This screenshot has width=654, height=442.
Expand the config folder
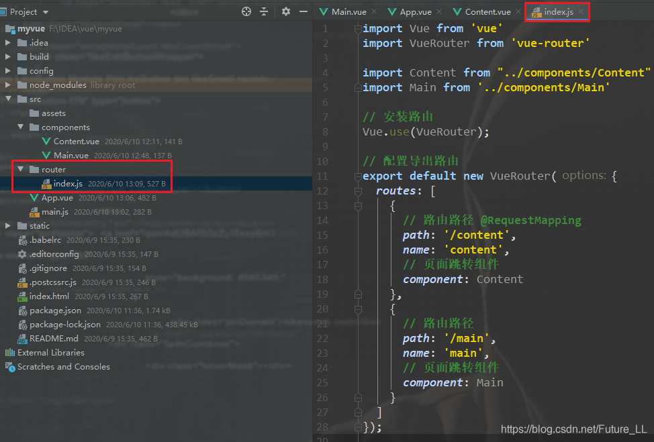pyautogui.click(x=7, y=71)
